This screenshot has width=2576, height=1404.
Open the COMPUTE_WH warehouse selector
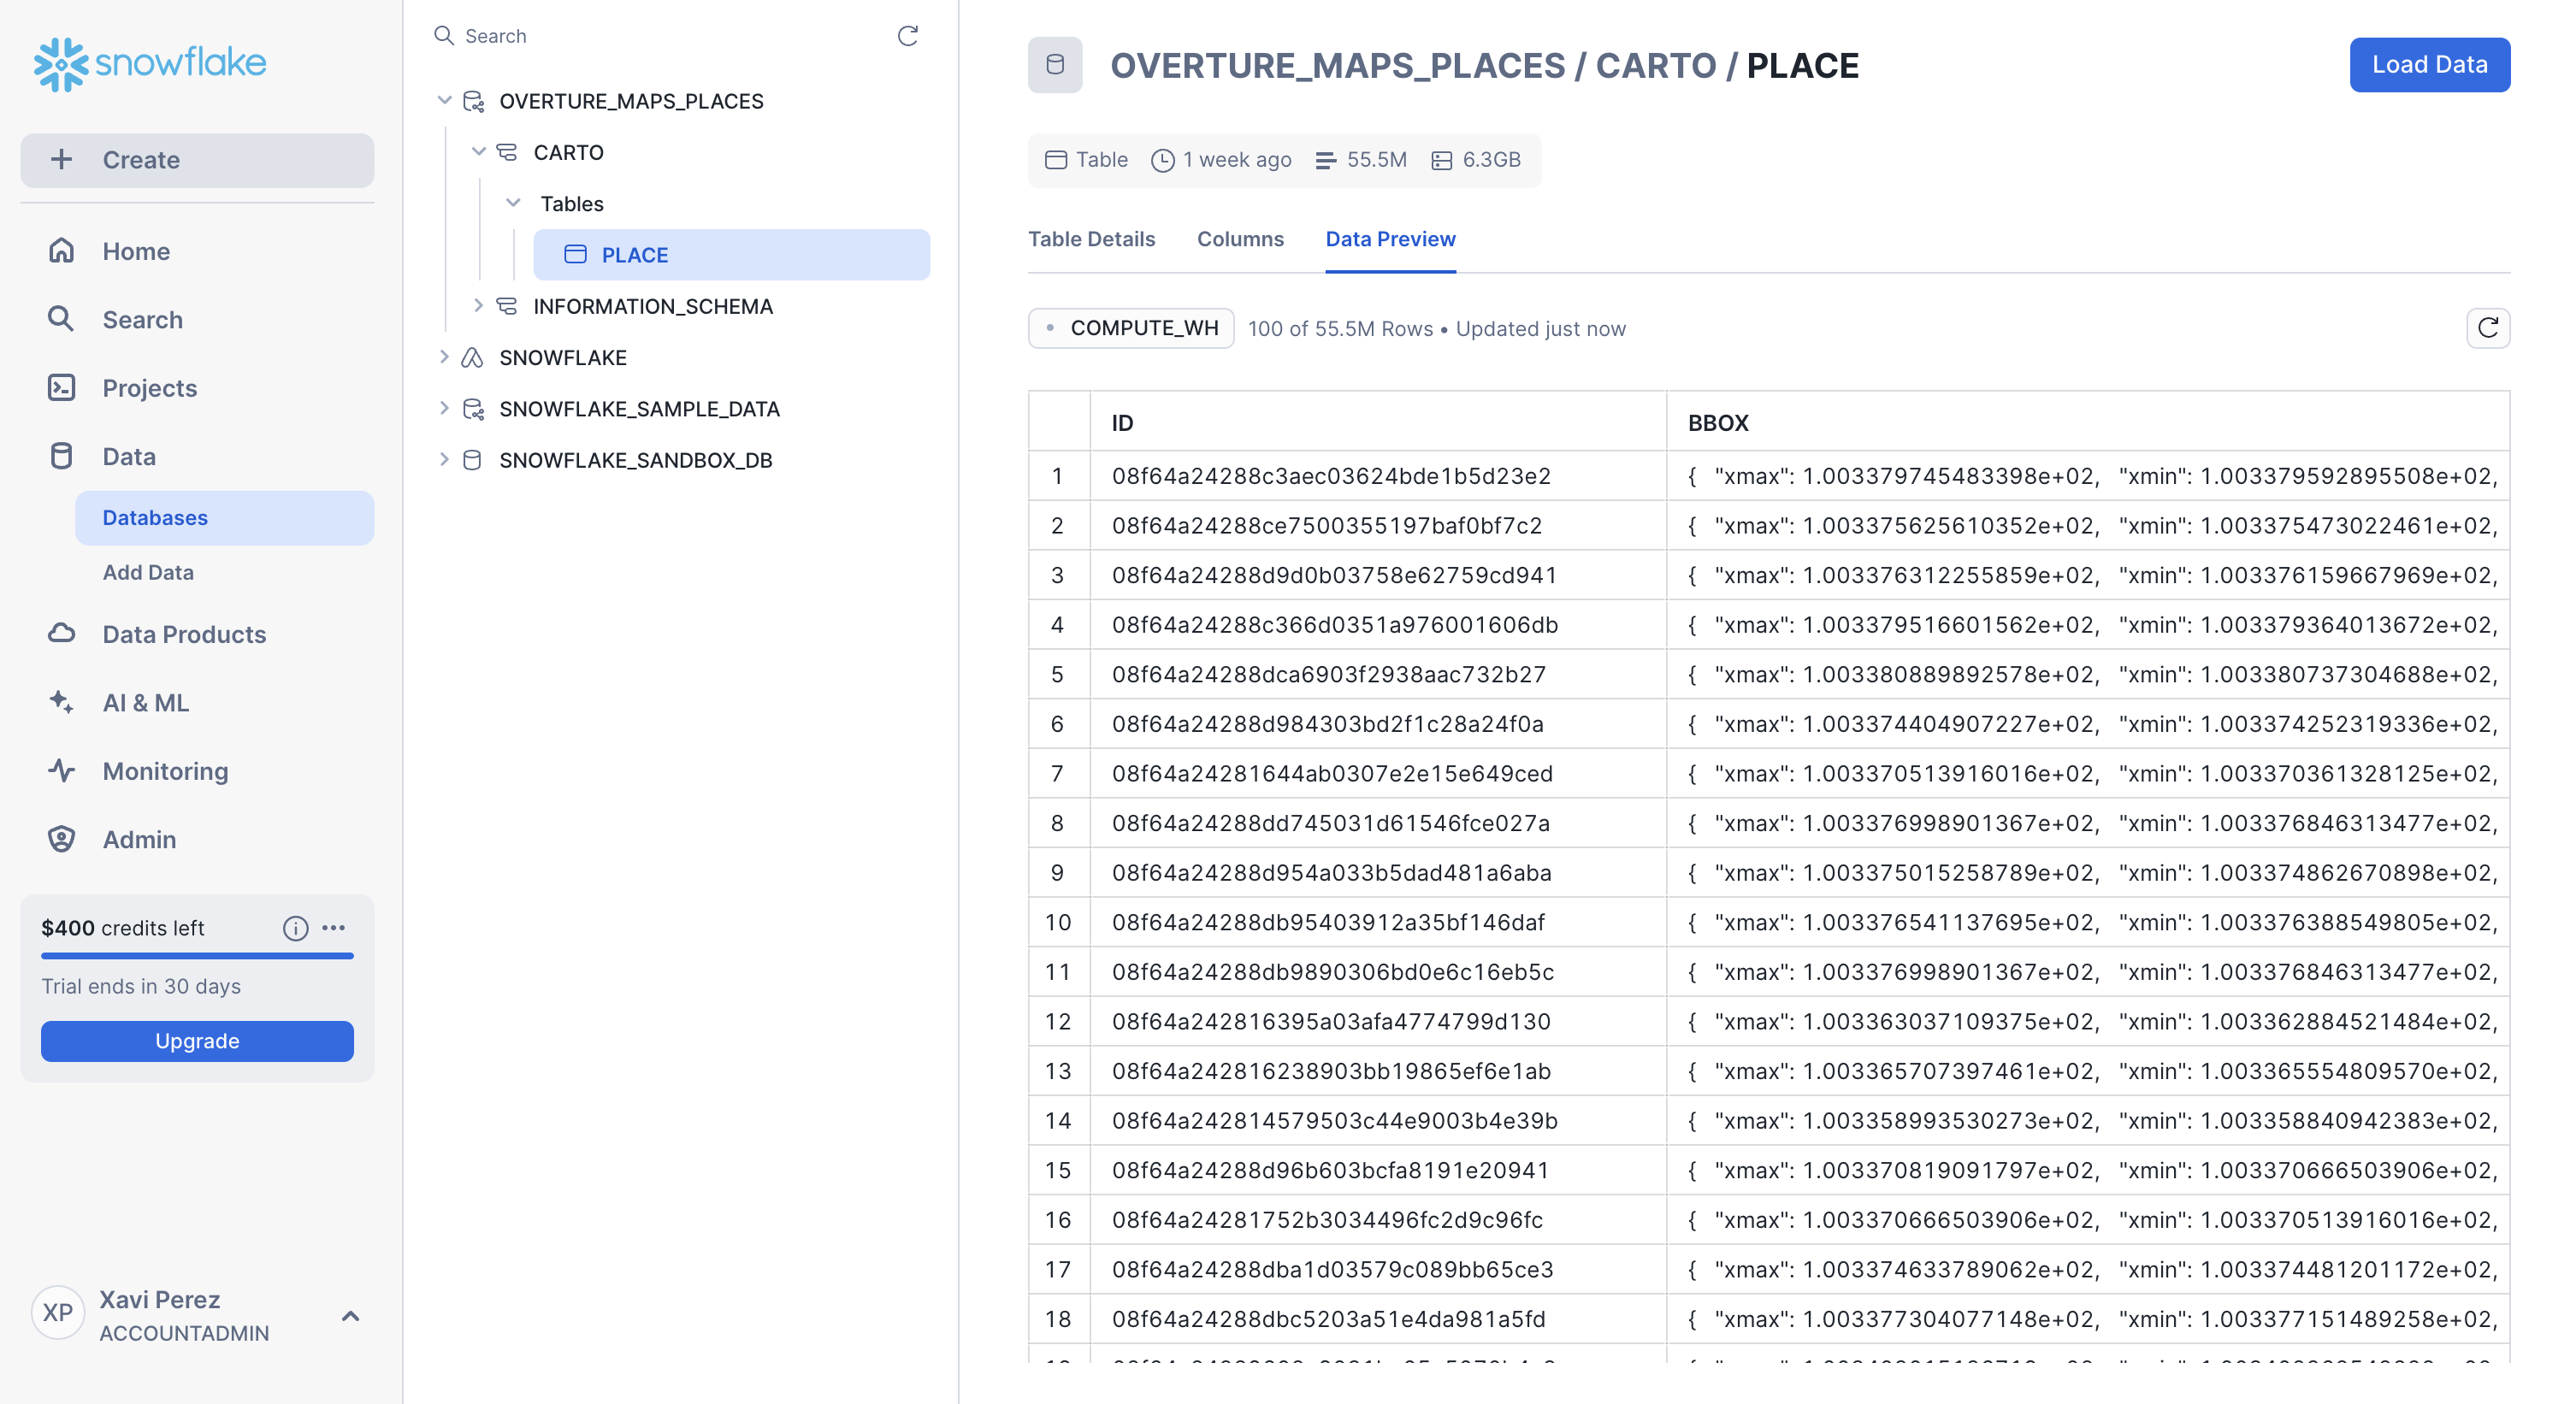(1131, 328)
